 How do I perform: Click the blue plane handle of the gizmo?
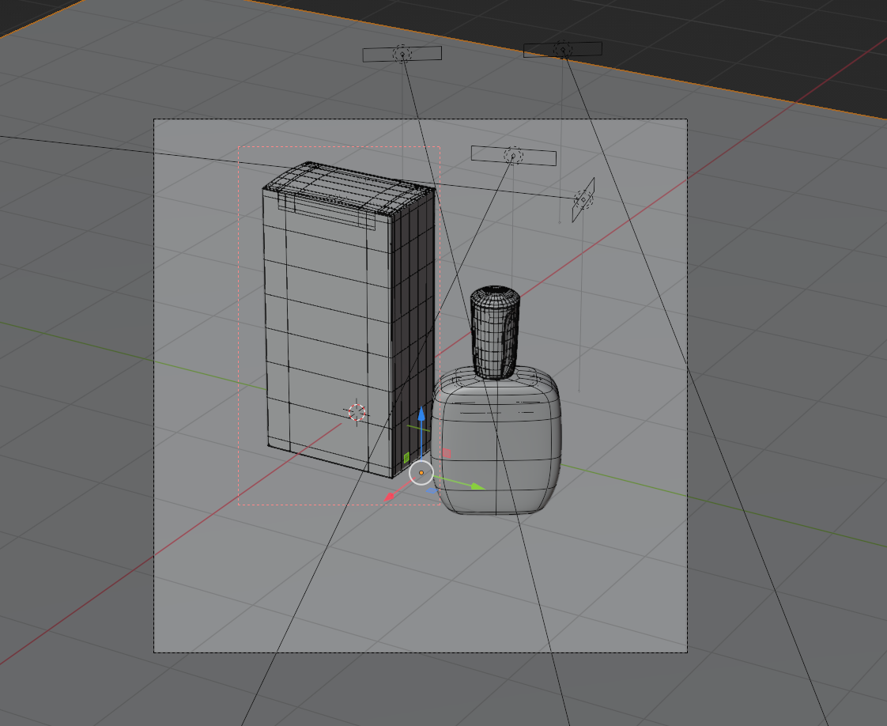tap(432, 490)
